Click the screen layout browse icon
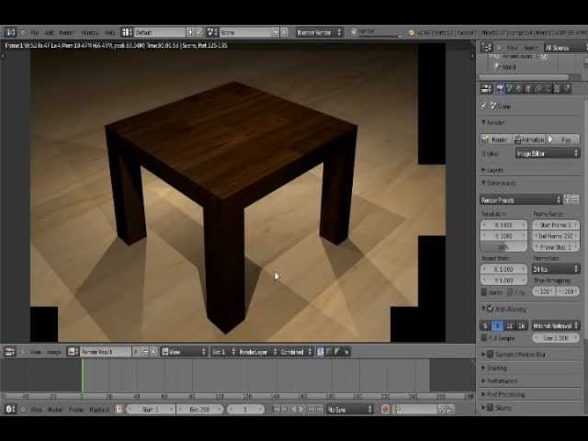Screen dimensions: 588x441 pyautogui.click(x=127, y=32)
